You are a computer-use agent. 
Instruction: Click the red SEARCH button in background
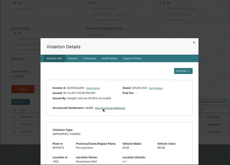[x=23, y=89]
